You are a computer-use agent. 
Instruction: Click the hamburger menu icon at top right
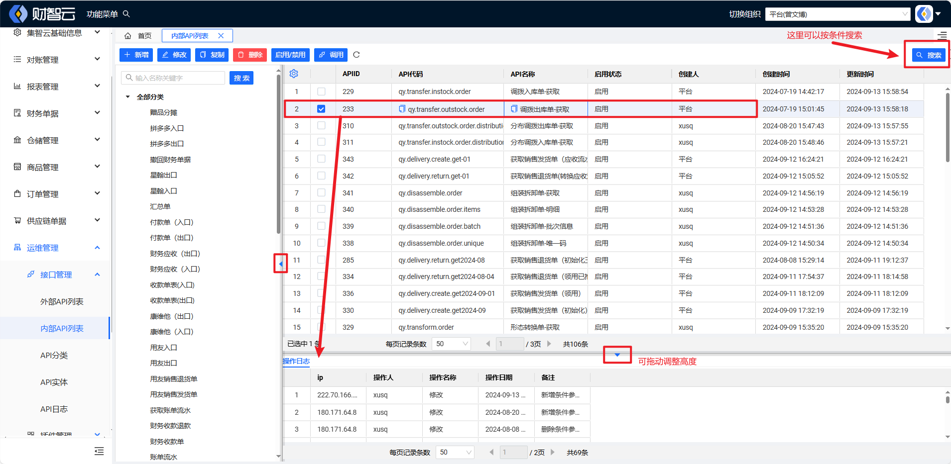pos(942,35)
